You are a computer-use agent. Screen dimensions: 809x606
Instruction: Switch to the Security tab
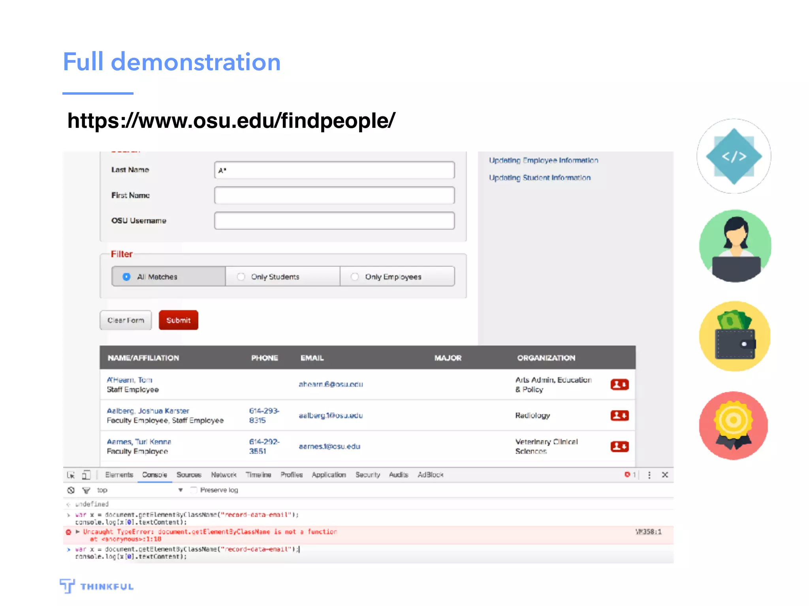(368, 475)
